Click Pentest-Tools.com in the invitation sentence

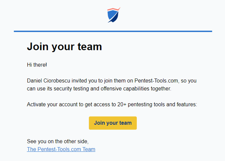coord(156,81)
